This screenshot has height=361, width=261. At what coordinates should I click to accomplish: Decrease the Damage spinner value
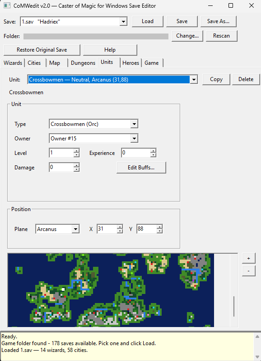(x=77, y=169)
